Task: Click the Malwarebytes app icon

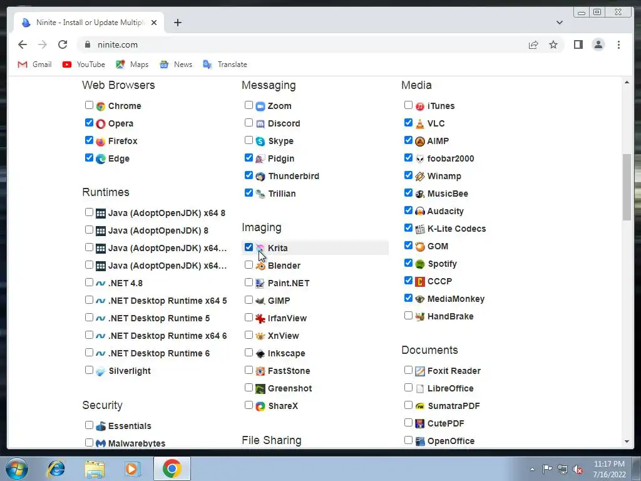Action: [101, 444]
